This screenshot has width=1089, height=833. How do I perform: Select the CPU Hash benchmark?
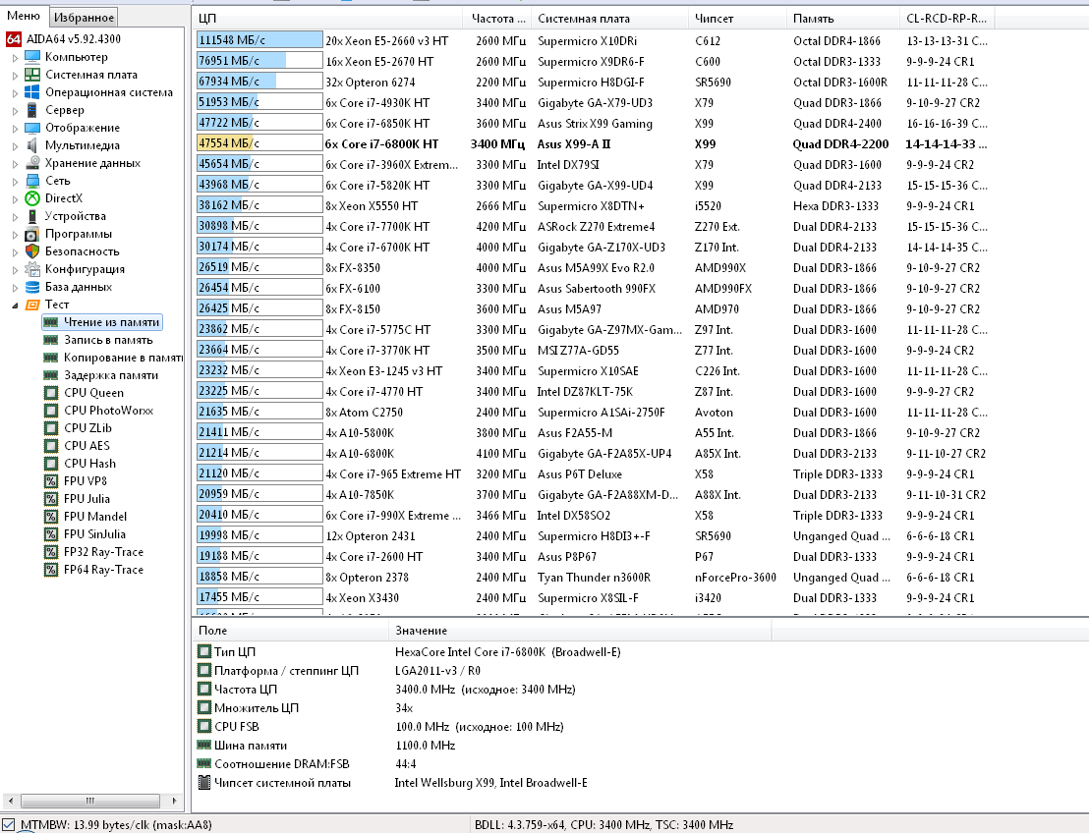tap(89, 464)
